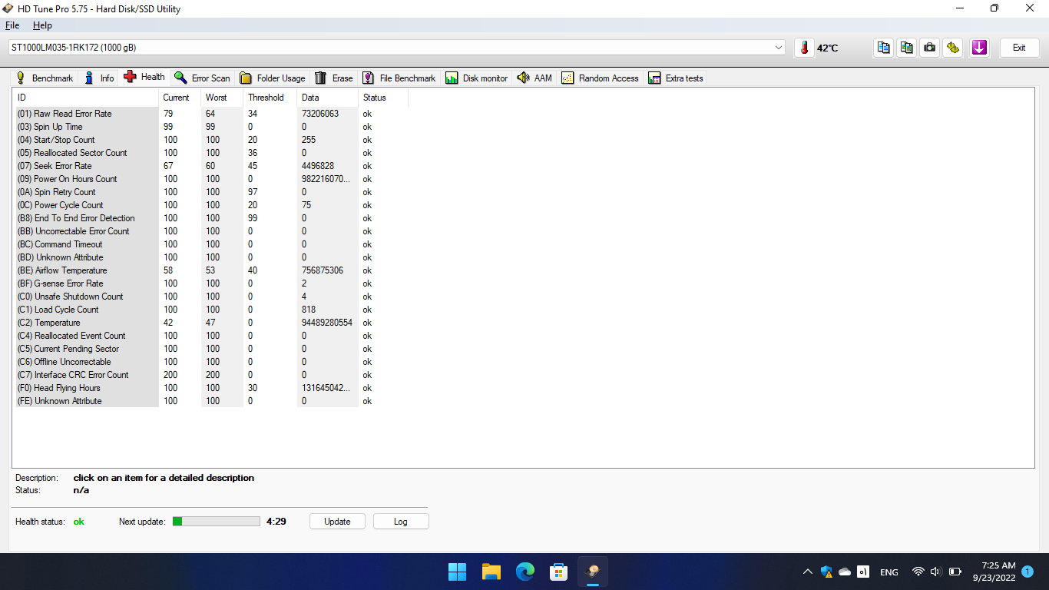Click the Update button
This screenshot has height=590, width=1049.
[x=337, y=522]
